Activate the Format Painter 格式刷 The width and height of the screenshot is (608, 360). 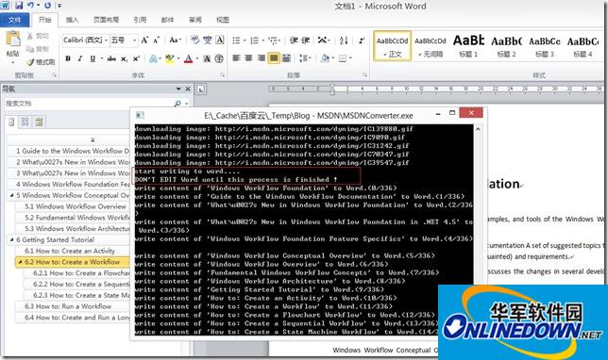42,62
